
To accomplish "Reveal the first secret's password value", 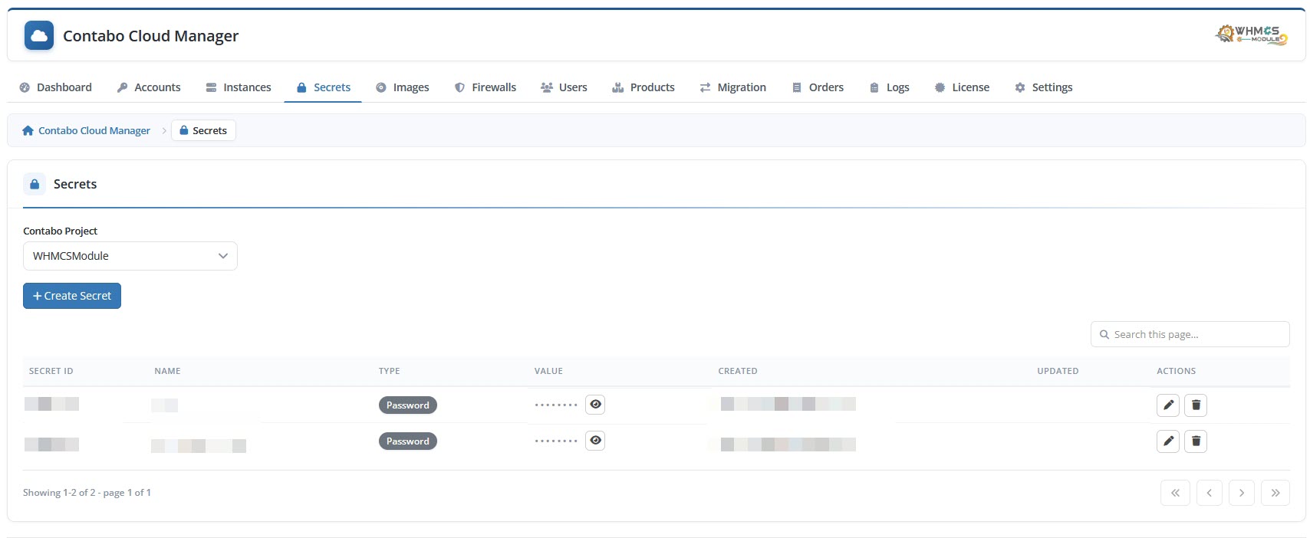I will pyautogui.click(x=595, y=404).
